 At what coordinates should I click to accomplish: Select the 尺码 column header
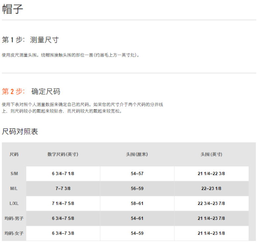pyautogui.click(x=14, y=154)
